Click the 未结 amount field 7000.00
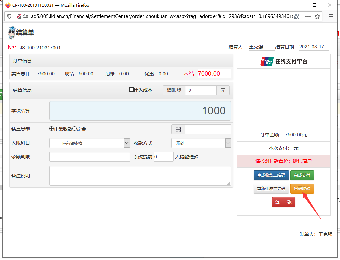This screenshot has height=260, width=340. point(214,74)
